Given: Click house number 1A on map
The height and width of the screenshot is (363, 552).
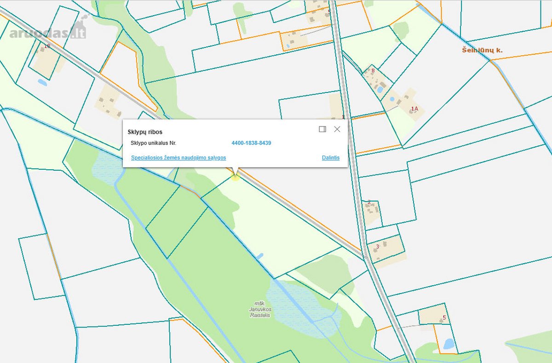Looking at the screenshot, I should pyautogui.click(x=414, y=109).
